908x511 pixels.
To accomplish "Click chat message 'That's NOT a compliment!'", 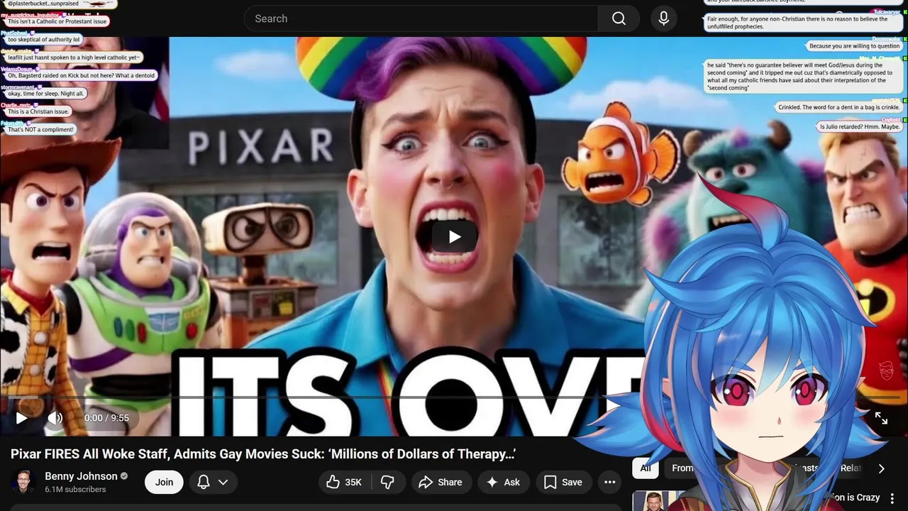I will [x=40, y=130].
